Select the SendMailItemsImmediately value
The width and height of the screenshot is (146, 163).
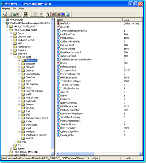pos(74,31)
